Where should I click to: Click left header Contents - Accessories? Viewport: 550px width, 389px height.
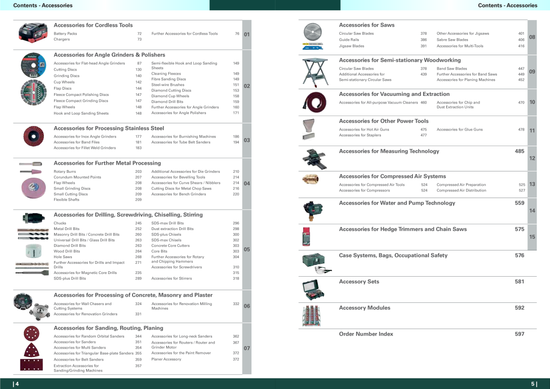[43, 5]
